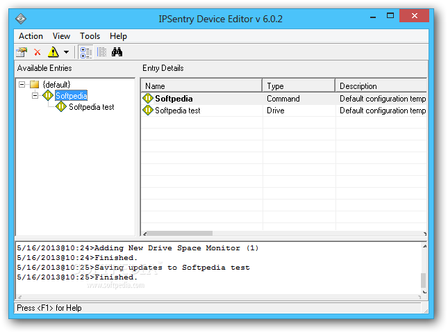Maximize the IPSentry Device Editor window
This screenshot has height=333, width=448.
click(x=390, y=16)
